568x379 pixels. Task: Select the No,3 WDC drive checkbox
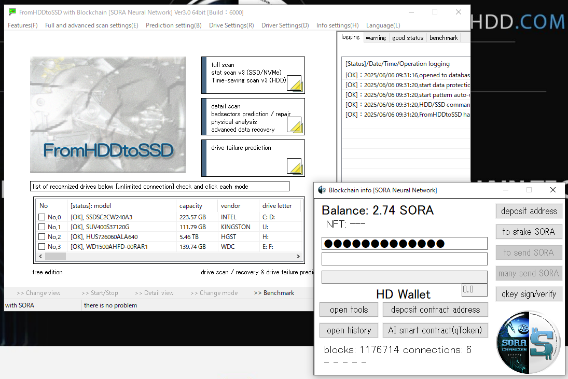click(x=42, y=247)
